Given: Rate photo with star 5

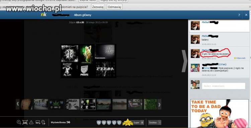Looking at the screenshot, I should 119,123.
